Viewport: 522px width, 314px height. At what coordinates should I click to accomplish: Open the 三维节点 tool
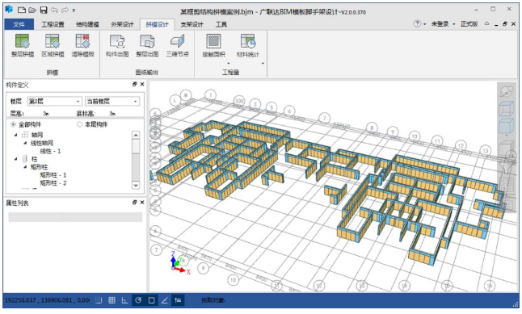178,41
